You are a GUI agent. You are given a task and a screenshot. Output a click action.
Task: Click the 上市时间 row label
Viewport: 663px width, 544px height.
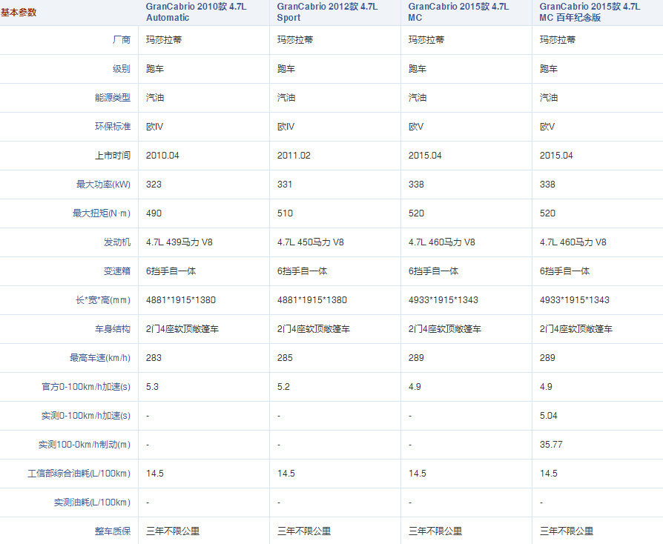tap(113, 156)
